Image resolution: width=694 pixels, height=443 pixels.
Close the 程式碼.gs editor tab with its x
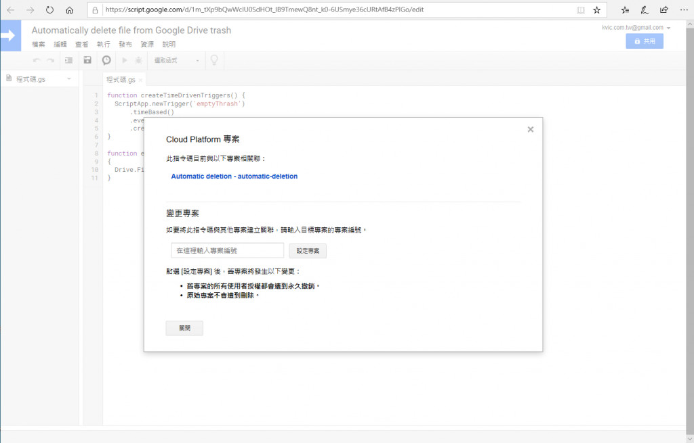pyautogui.click(x=141, y=80)
